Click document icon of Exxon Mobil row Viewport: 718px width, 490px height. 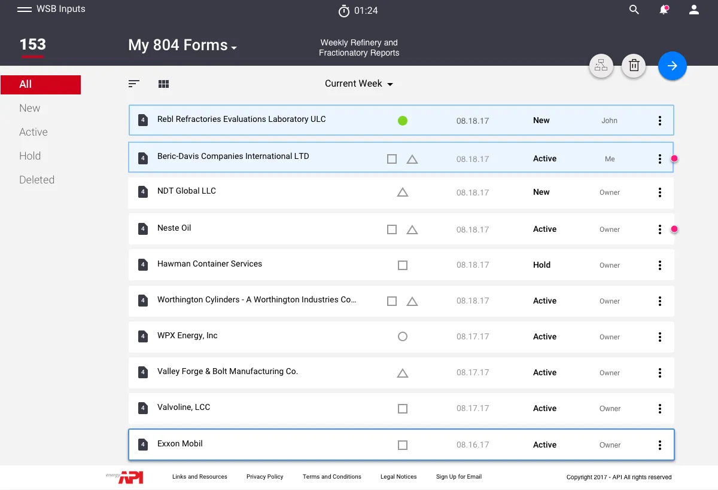(x=143, y=444)
